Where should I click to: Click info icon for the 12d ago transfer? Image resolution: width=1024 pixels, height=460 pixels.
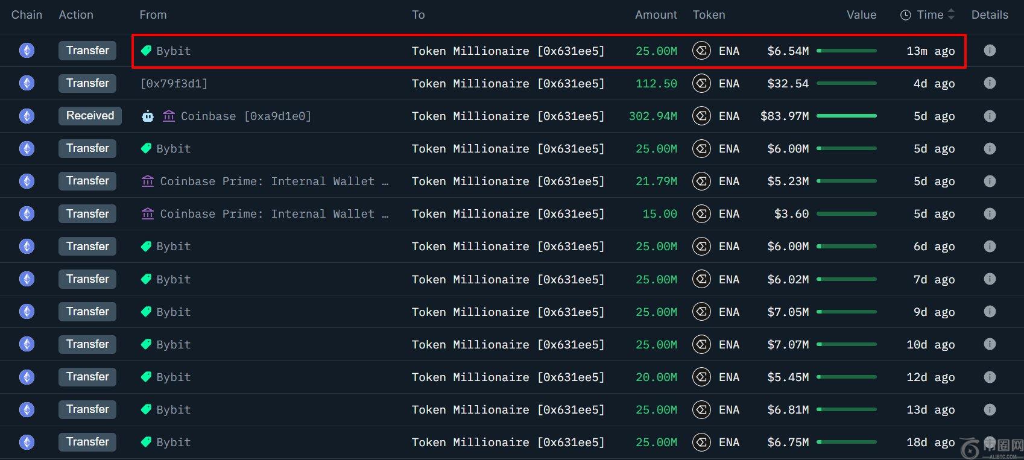(990, 377)
